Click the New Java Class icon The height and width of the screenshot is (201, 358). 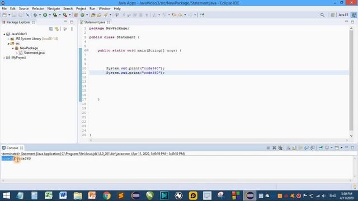82,15
